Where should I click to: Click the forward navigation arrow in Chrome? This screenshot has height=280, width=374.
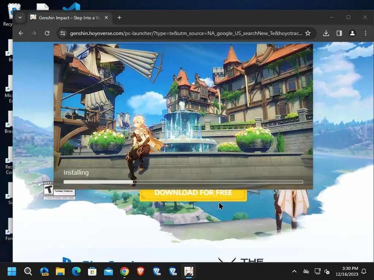tap(34, 33)
